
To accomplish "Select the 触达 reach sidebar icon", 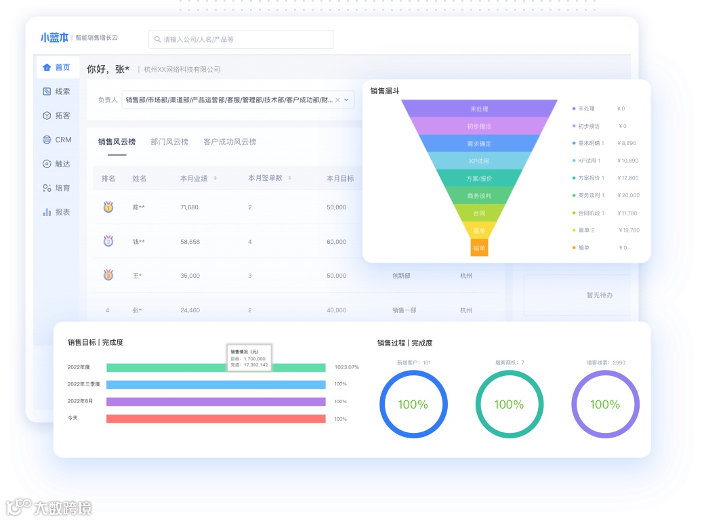I will 47,164.
